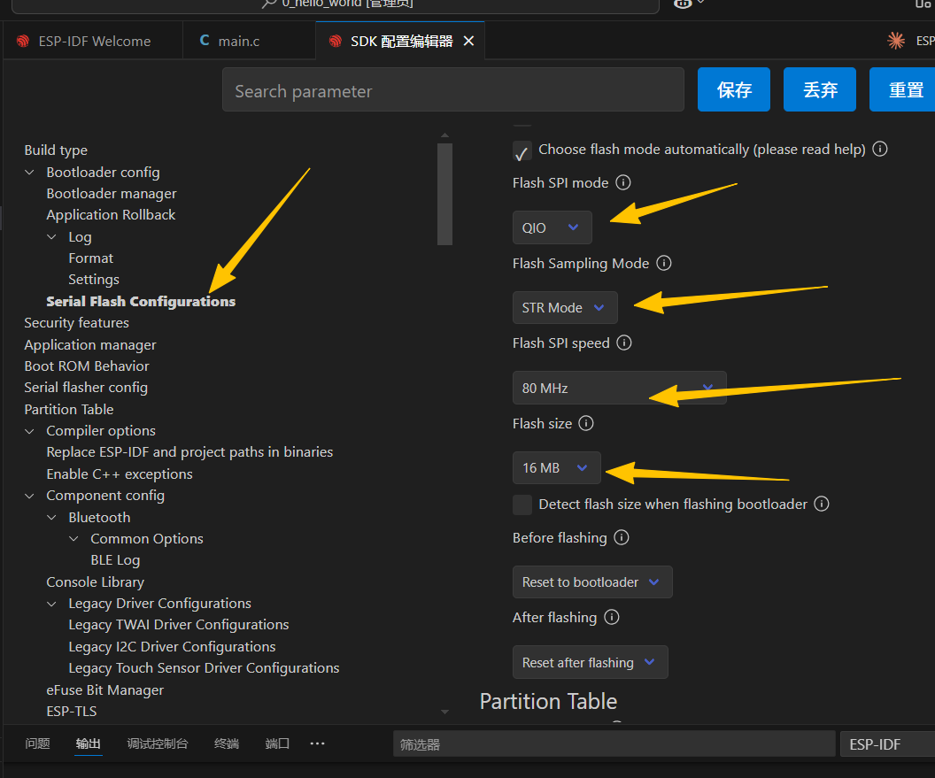Click the 筛选器 filter input field
The width and height of the screenshot is (935, 778).
614,744
